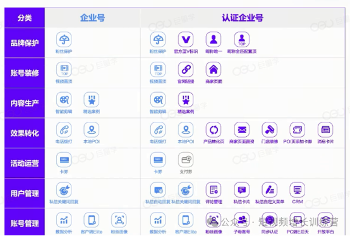Click the 粉丝画像 icon in the 企业号 column
350x236 pixels.
(x=119, y=220)
